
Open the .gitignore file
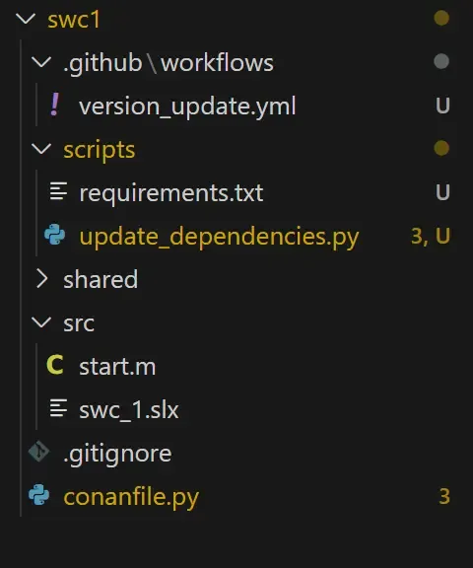click(117, 454)
